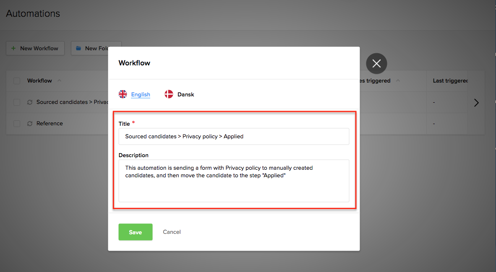Click the folder icon on New Folder
496x272 pixels.
coord(78,48)
